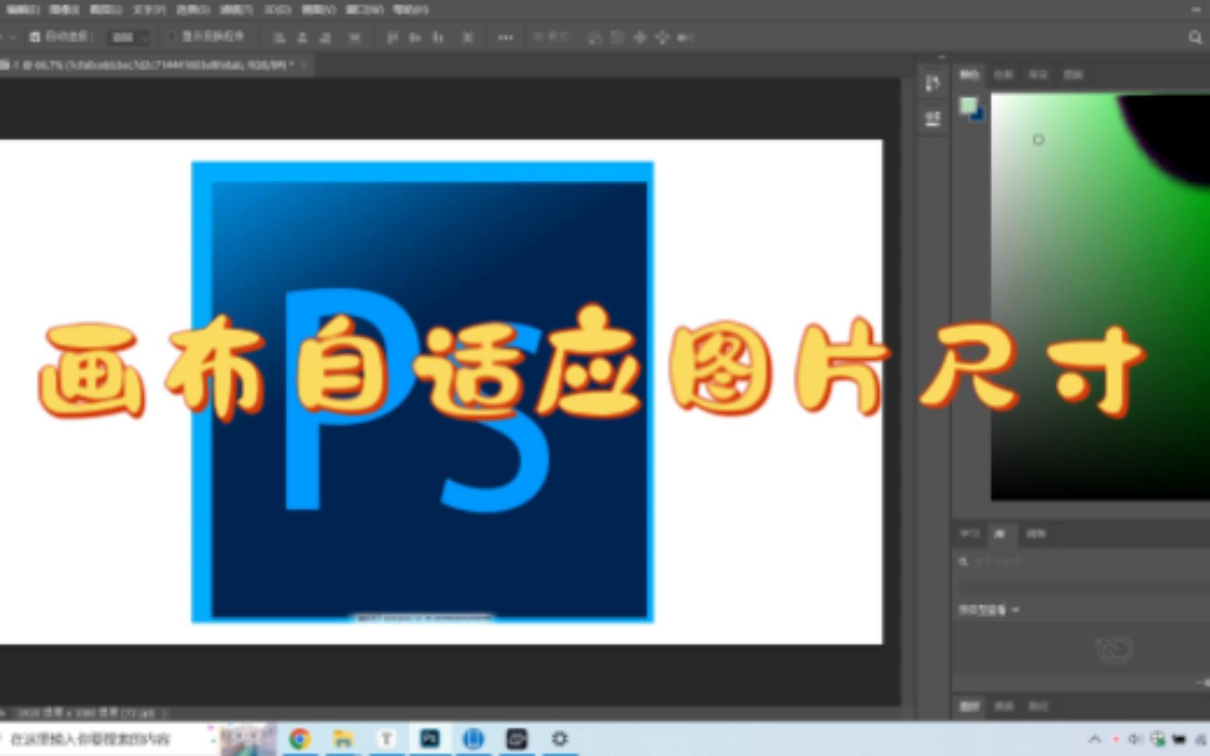The height and width of the screenshot is (756, 1210).
Task: Switch to the 学习 (Learn) tab
Action: (970, 533)
